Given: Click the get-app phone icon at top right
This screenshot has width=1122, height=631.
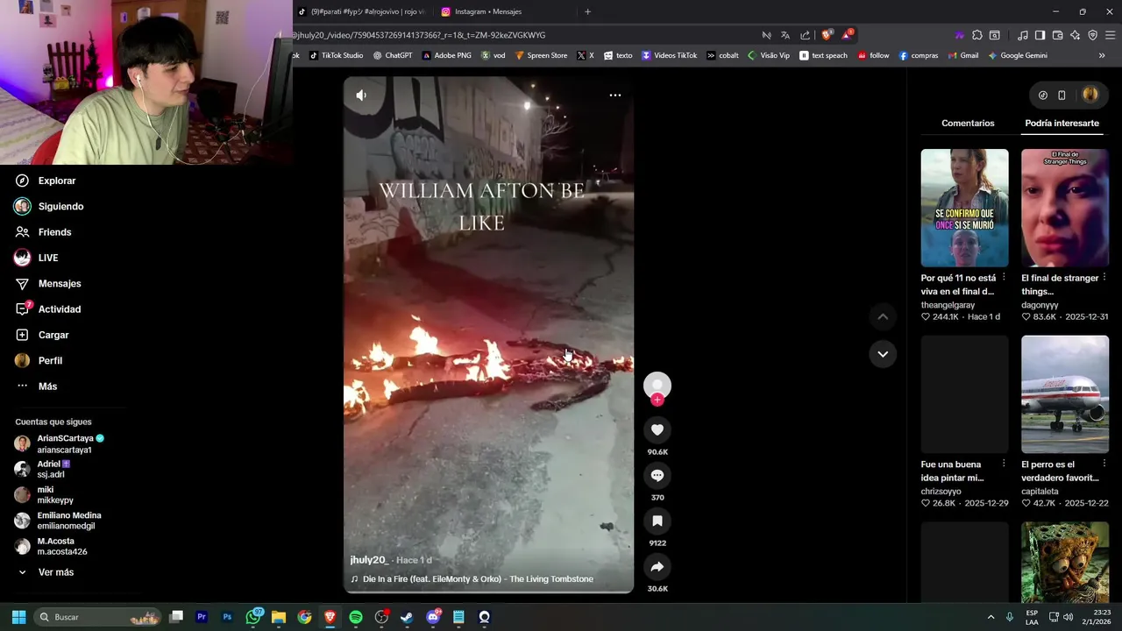Looking at the screenshot, I should [x=1062, y=95].
